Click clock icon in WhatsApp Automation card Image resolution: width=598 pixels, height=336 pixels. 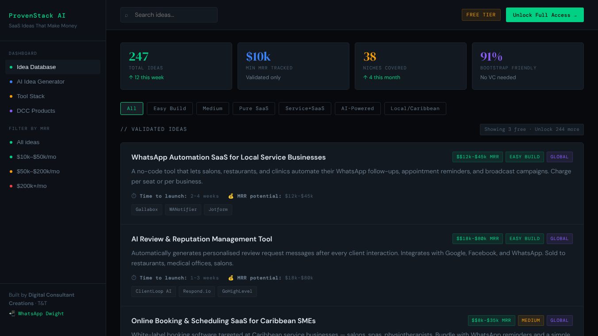pyautogui.click(x=134, y=196)
